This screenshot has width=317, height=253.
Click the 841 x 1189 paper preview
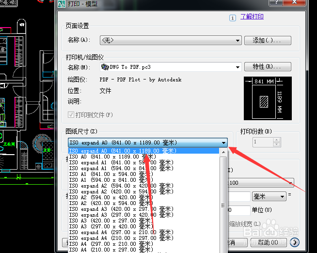coord(268,98)
